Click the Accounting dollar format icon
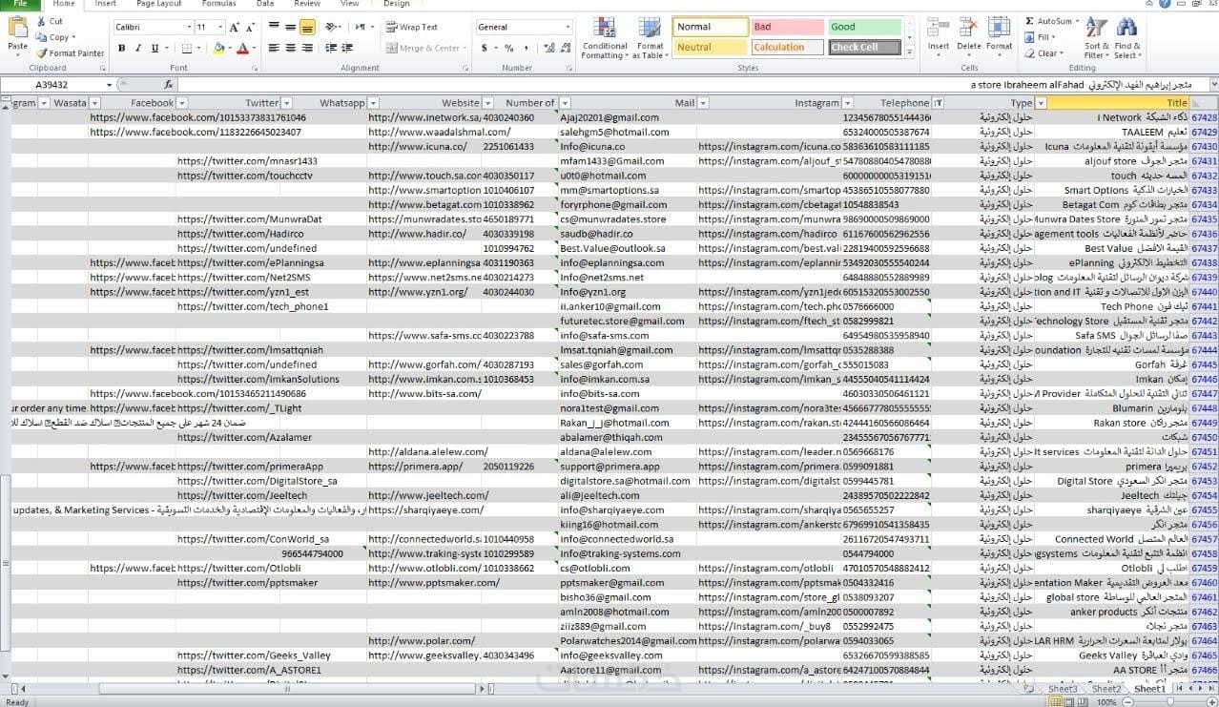Viewport: 1219px width, 707px height. 485,48
